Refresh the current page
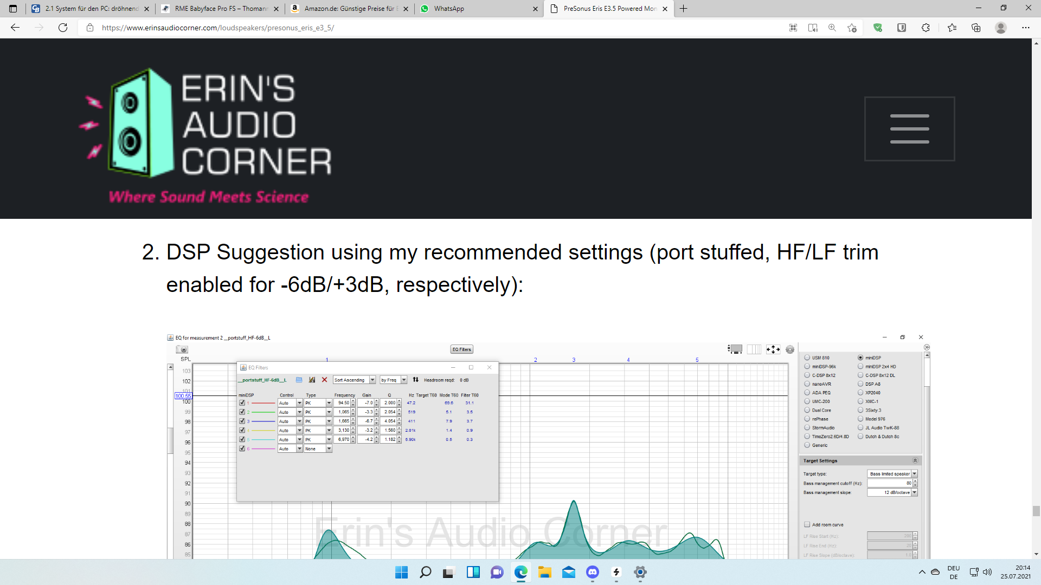The width and height of the screenshot is (1041, 585). click(63, 28)
